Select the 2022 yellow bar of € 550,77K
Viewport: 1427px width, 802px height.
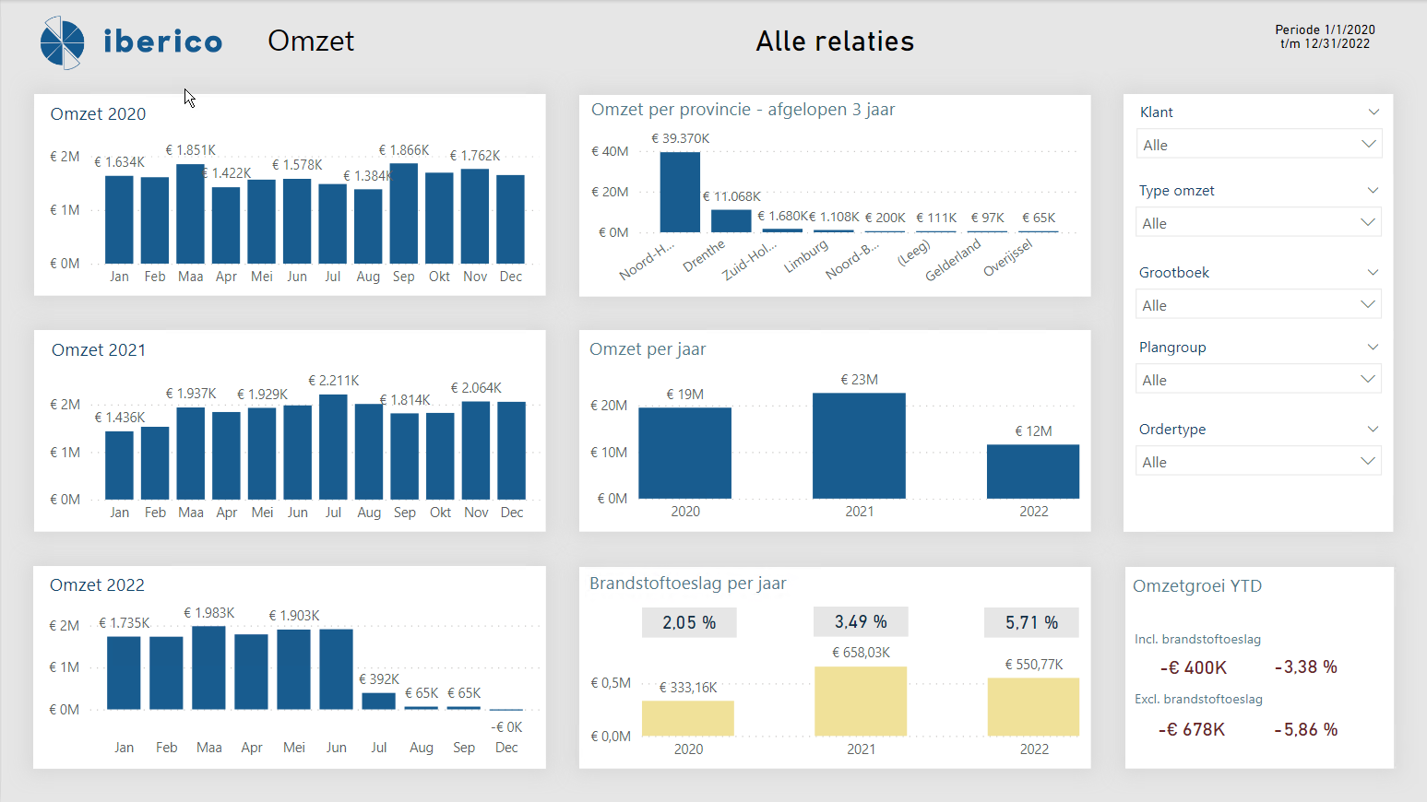1033,707
